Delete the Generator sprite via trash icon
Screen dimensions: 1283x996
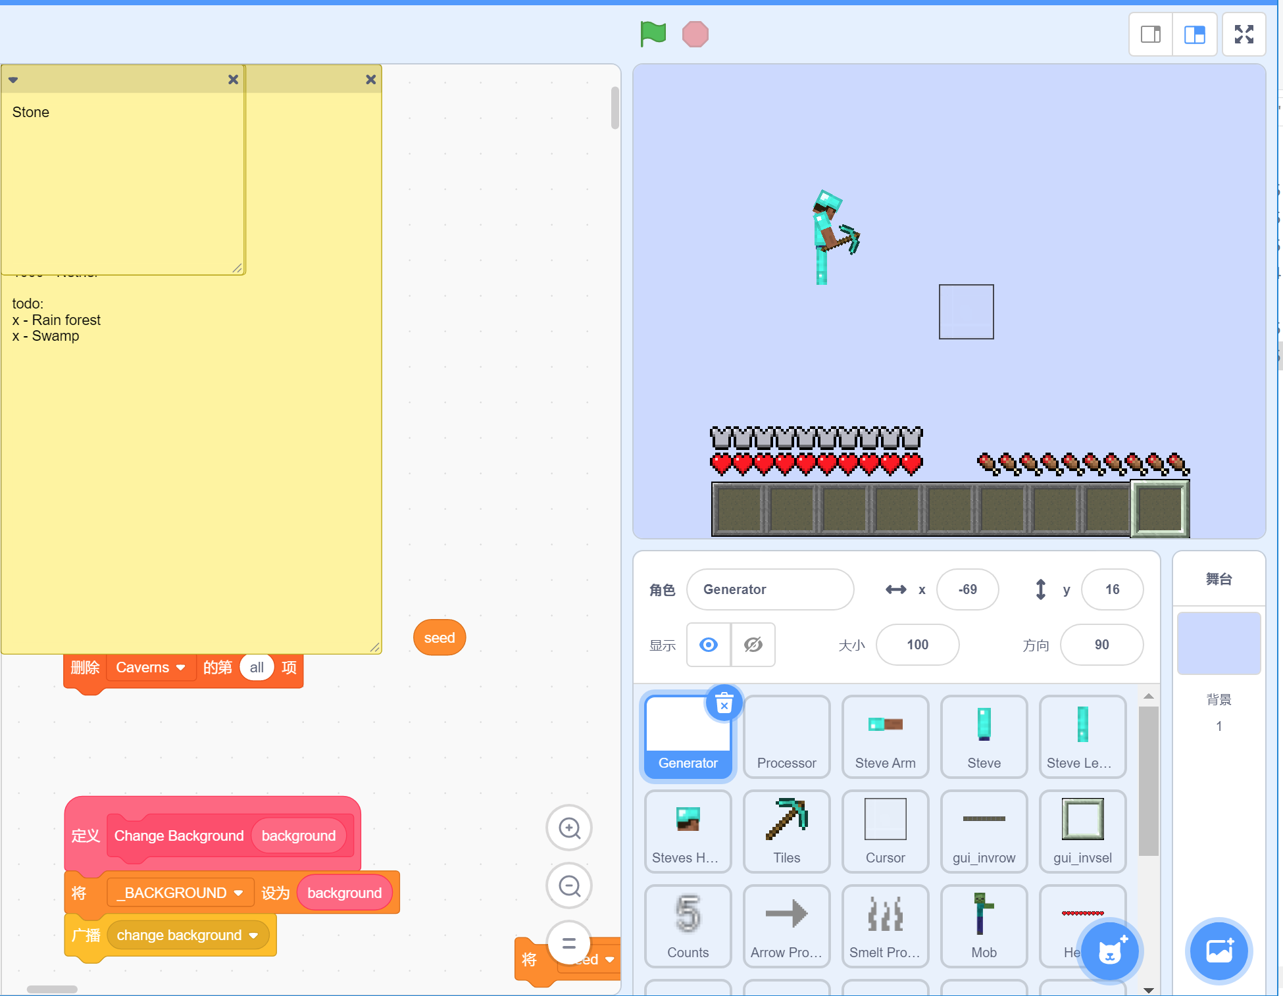pos(724,704)
